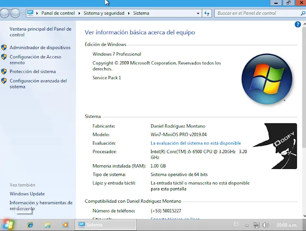The width and height of the screenshot is (306, 231).
Task: Click the back navigation arrow
Action: (x=5, y=13)
